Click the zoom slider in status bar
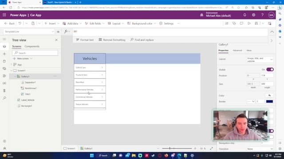 [x=177, y=148]
